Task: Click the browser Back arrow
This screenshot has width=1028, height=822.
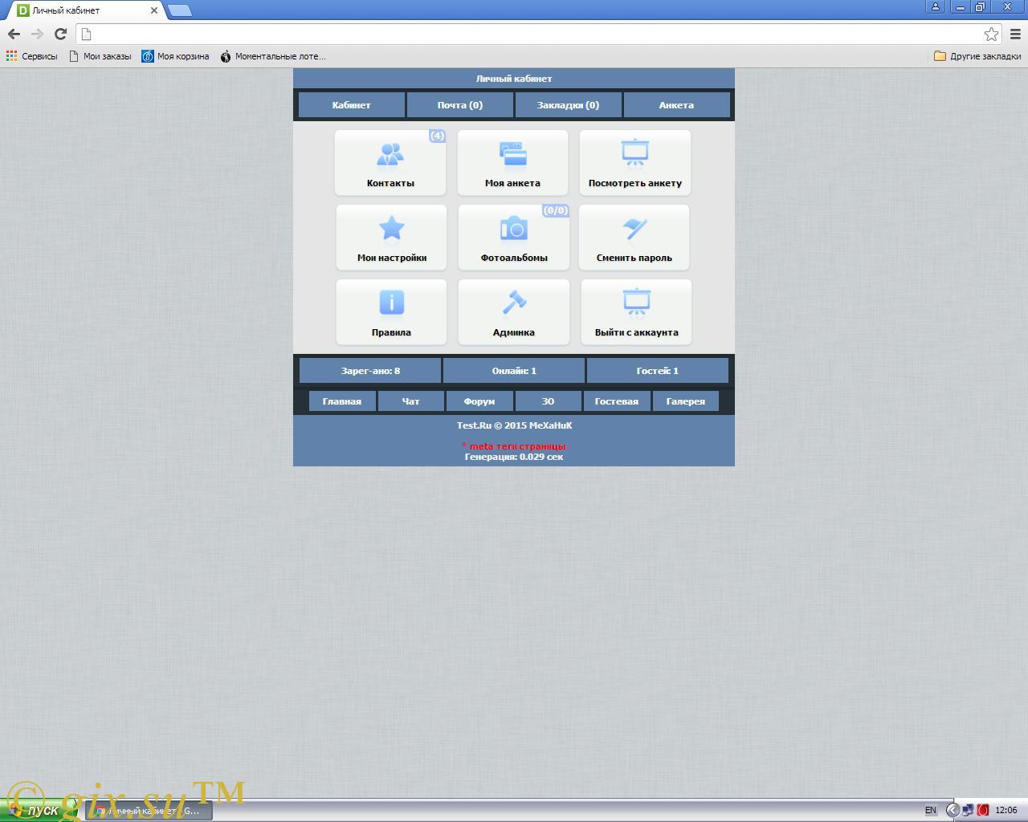Action: (14, 34)
